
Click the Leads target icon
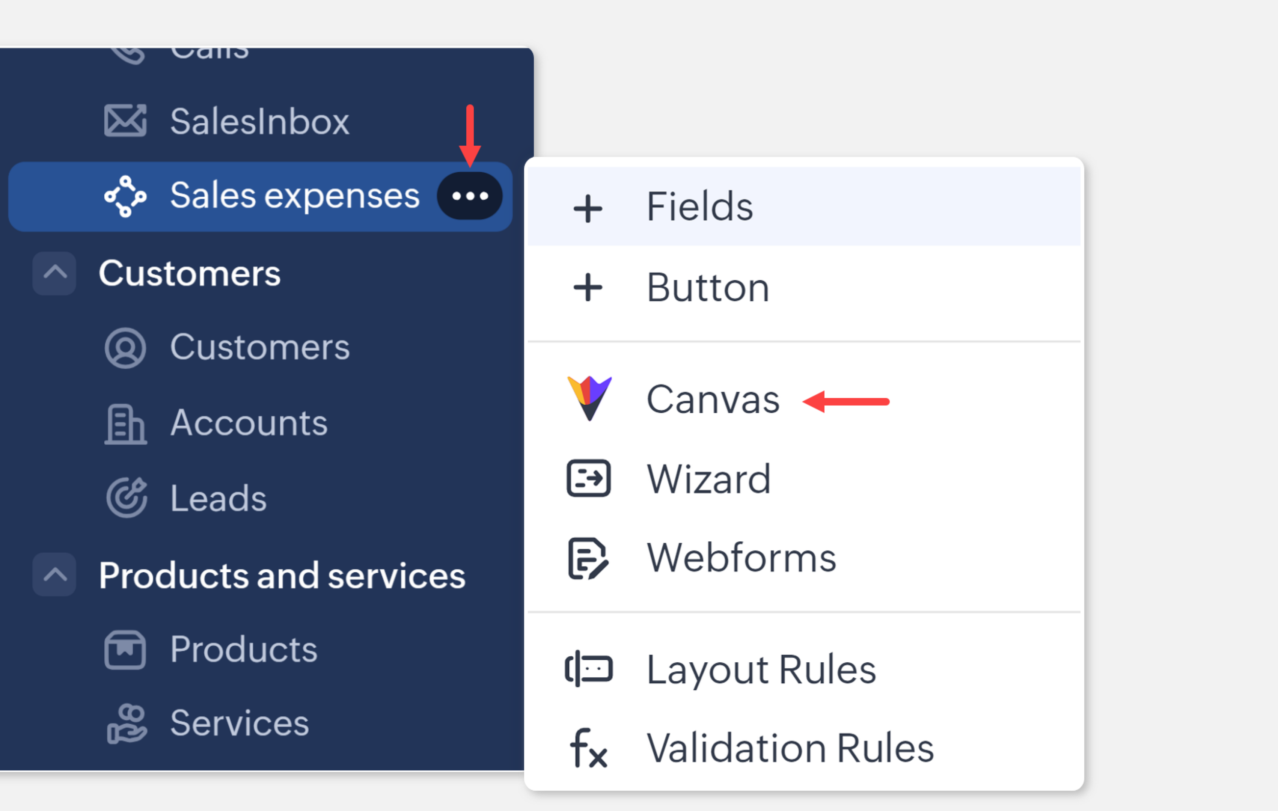[x=126, y=498]
